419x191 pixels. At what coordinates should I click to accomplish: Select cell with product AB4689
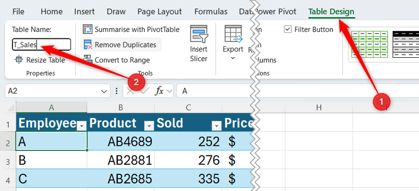click(121, 141)
